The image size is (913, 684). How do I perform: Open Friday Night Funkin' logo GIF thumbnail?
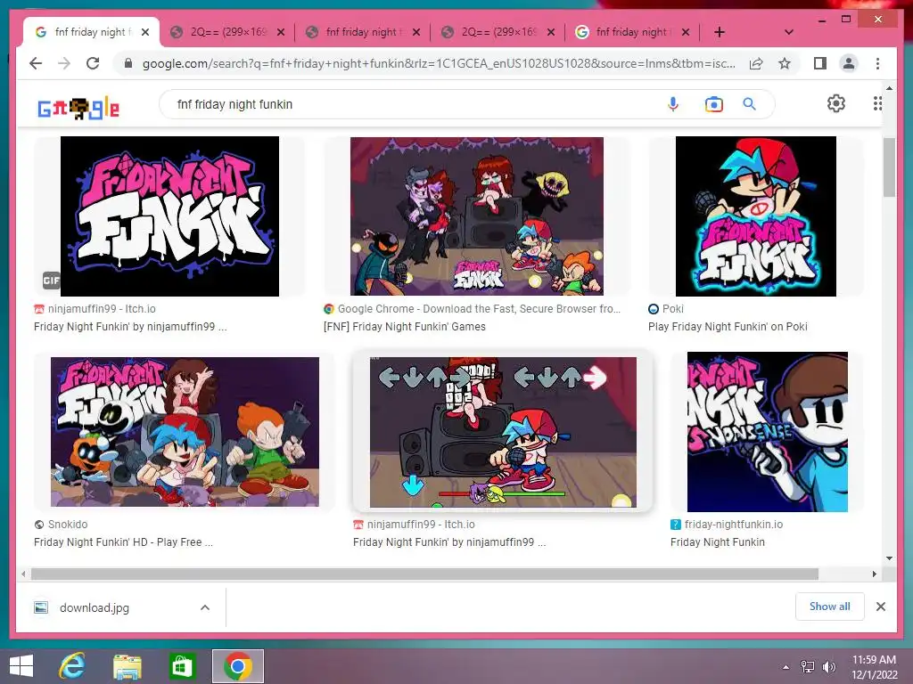[x=169, y=216]
